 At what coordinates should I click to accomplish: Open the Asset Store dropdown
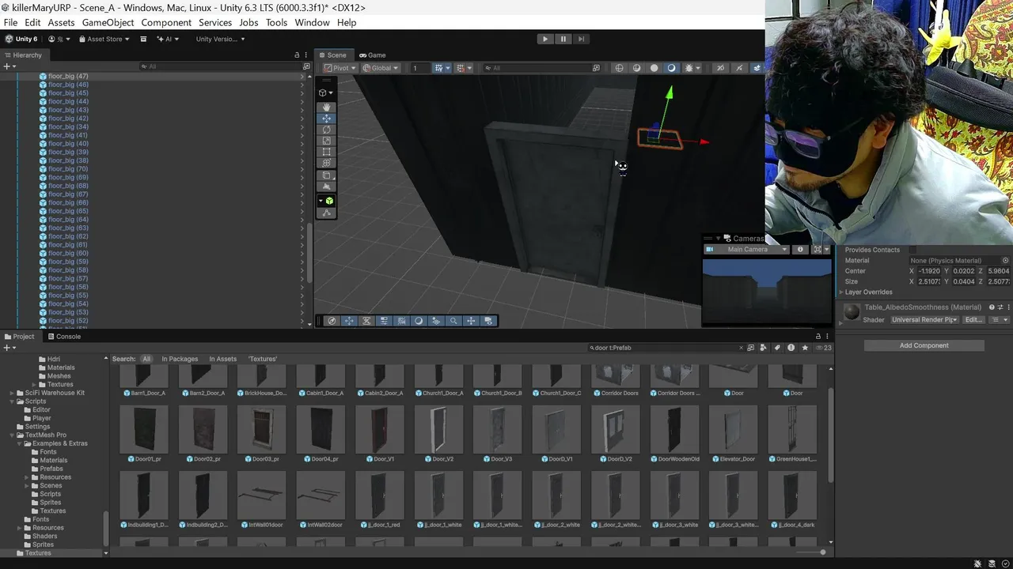click(x=104, y=39)
